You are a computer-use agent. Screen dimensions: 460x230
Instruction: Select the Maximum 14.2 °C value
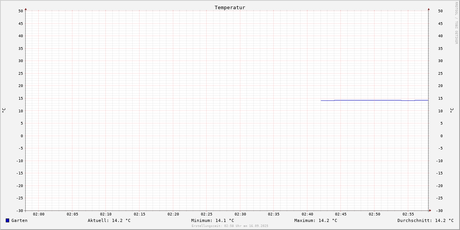pos(315,220)
